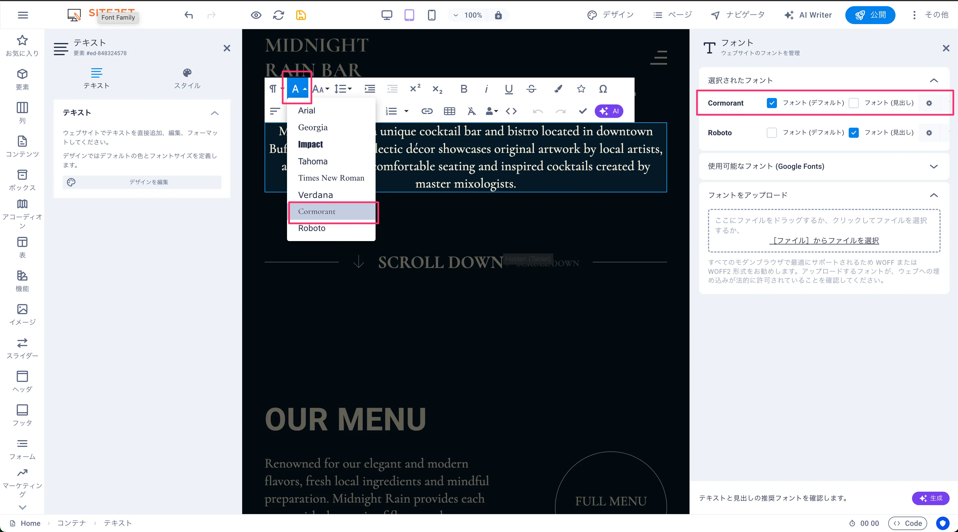Select Roboto in font family list
958x532 pixels.
(x=331, y=228)
